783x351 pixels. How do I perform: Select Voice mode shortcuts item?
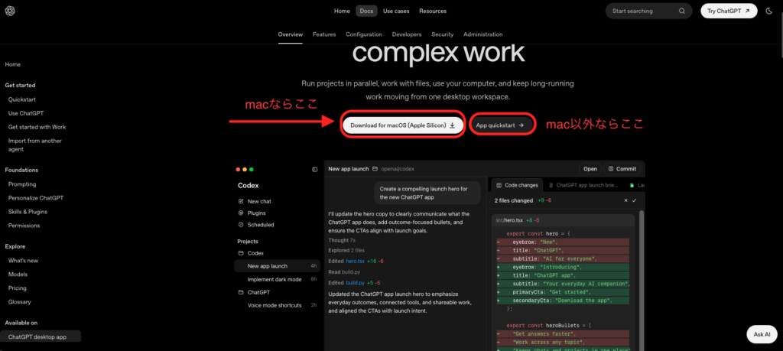[277, 305]
